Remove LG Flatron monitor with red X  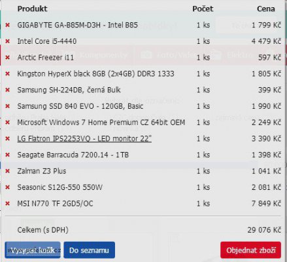(8, 139)
